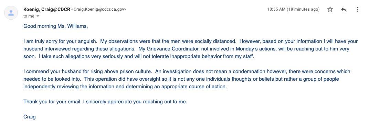
Task: Click the reply arrow icon
Action: 344,9
